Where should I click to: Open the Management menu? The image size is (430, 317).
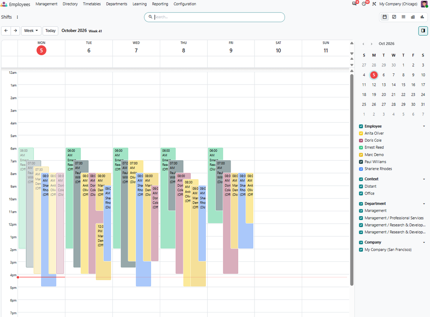[x=46, y=4]
